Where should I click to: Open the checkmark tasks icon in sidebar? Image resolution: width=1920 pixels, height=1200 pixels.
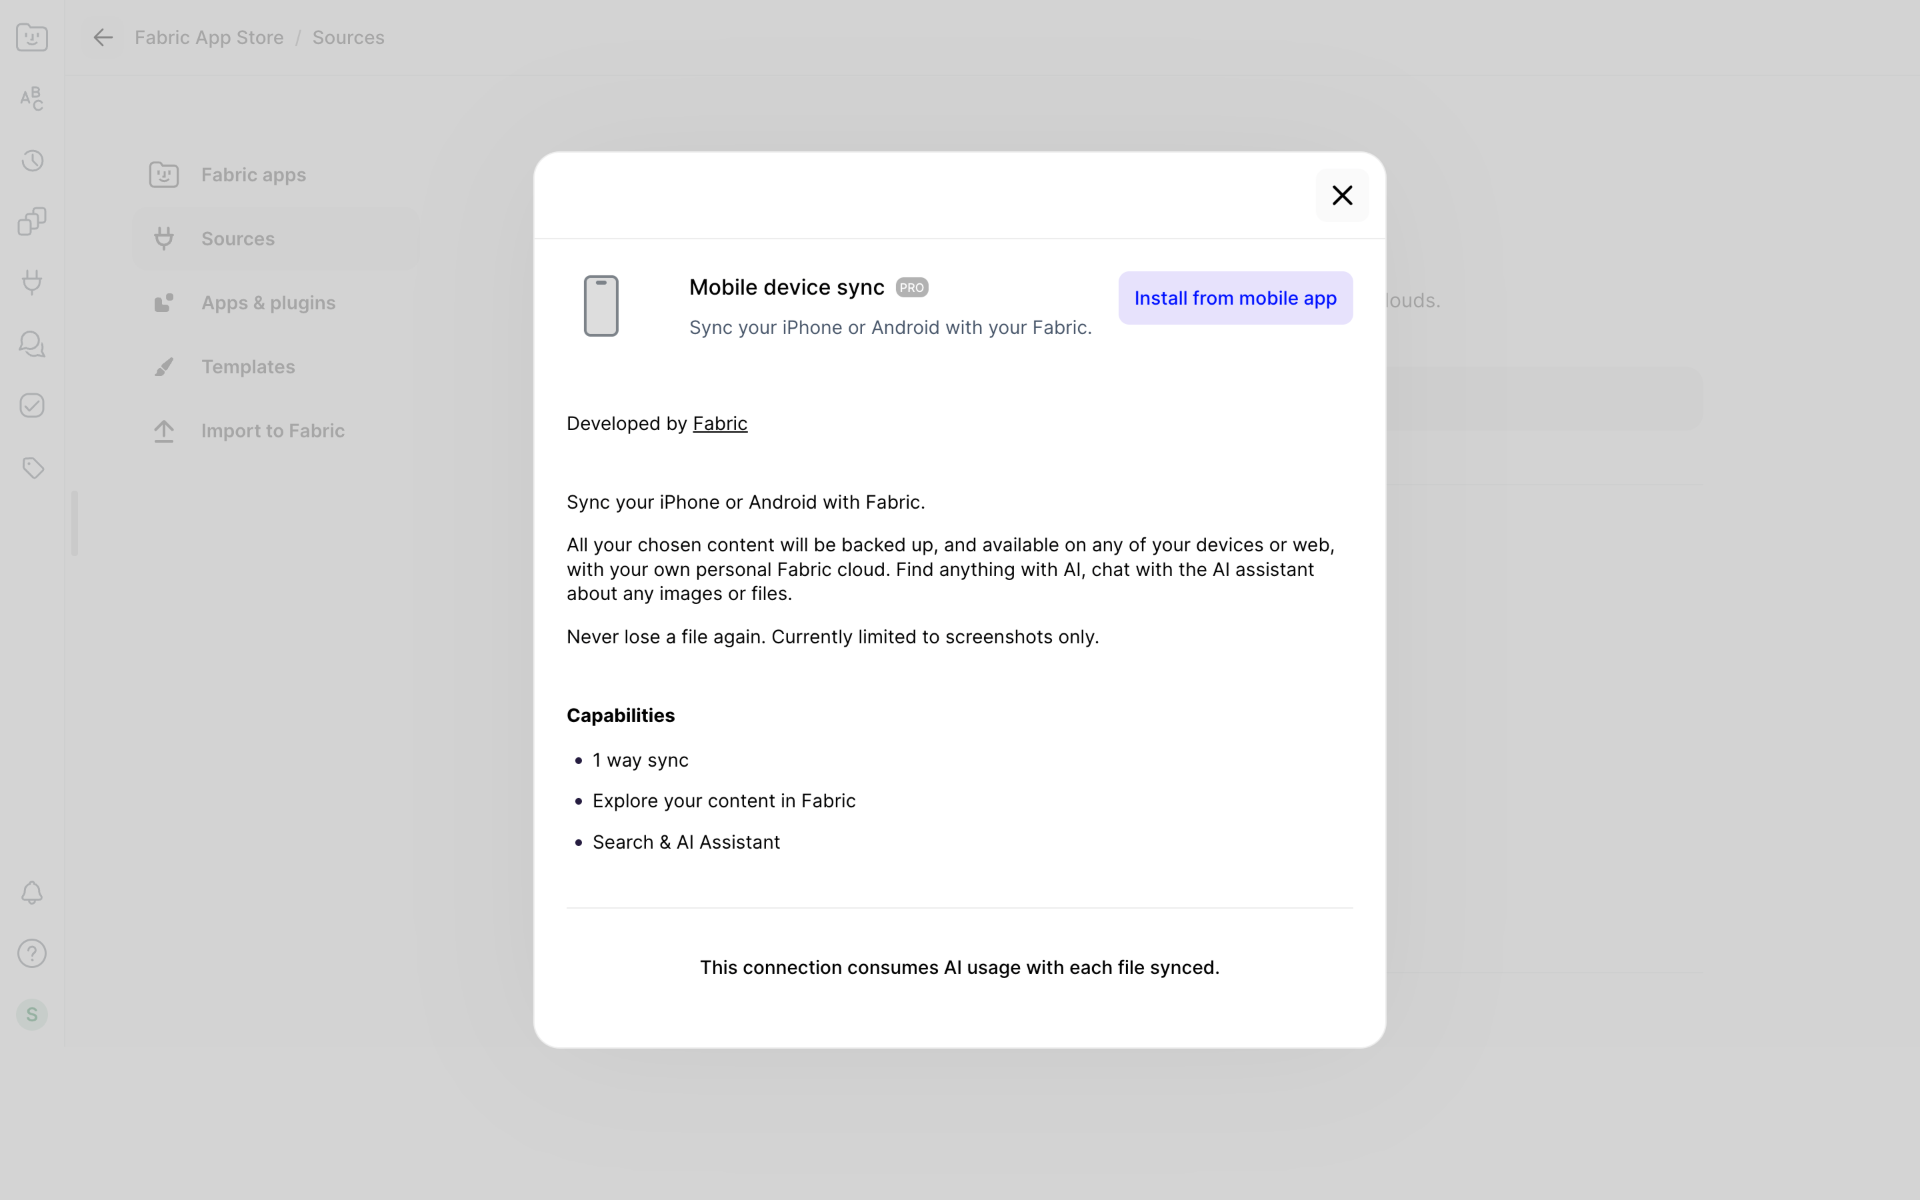click(32, 405)
